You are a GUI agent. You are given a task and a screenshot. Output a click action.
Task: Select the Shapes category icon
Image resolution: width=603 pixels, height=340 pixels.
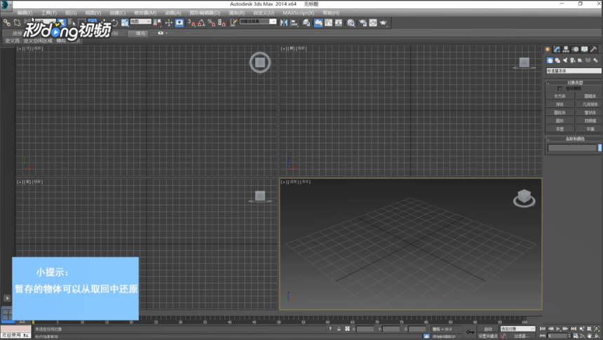pos(557,60)
